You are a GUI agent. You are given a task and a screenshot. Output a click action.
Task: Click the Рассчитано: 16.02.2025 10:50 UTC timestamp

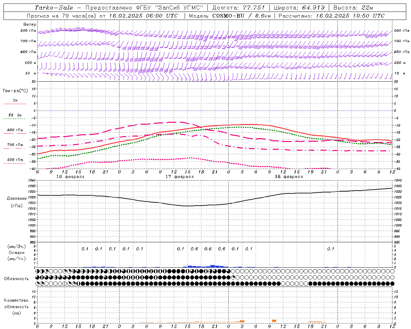coord(331,16)
